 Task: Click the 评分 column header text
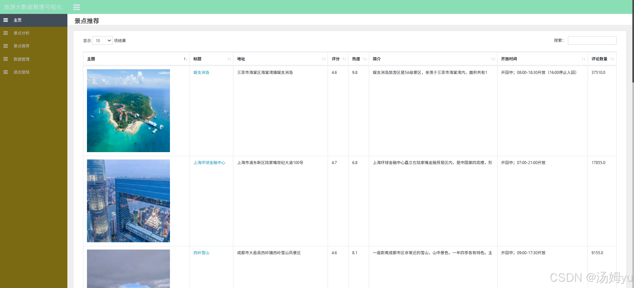(336, 59)
